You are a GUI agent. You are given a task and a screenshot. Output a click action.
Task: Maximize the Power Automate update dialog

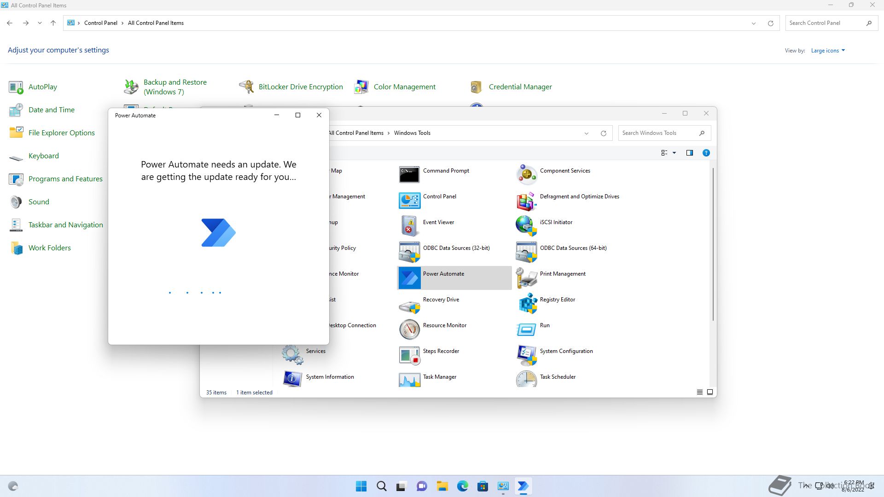point(298,115)
